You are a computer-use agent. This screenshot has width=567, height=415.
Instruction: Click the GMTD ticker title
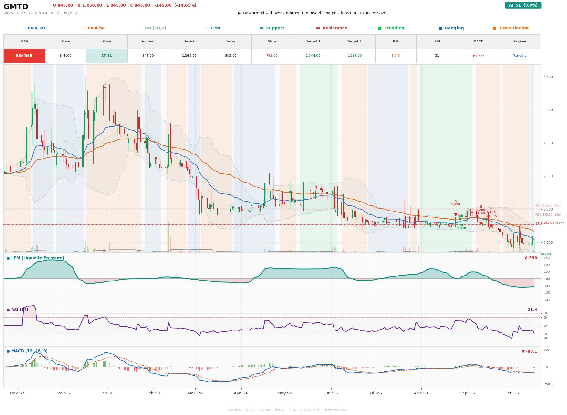point(16,7)
